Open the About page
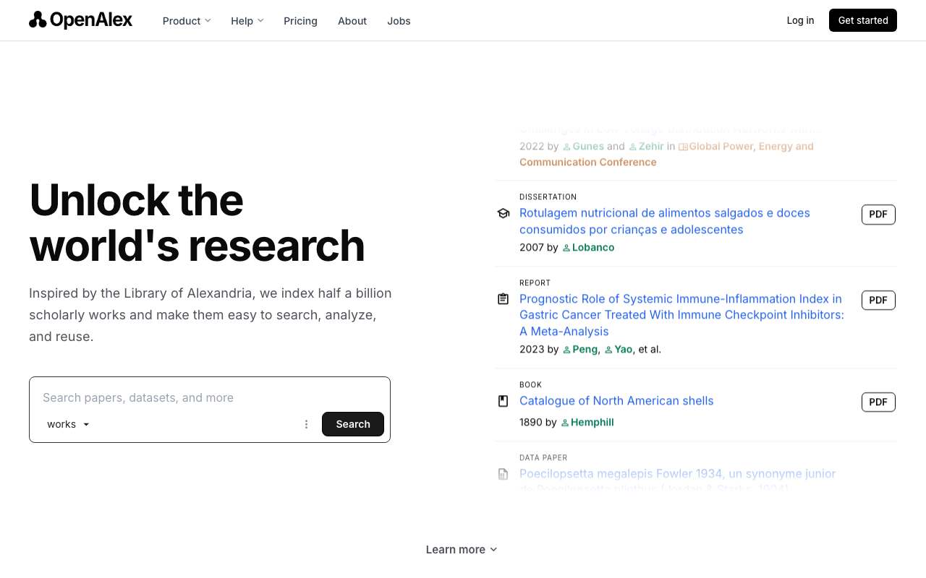The image size is (926, 578). [x=352, y=21]
